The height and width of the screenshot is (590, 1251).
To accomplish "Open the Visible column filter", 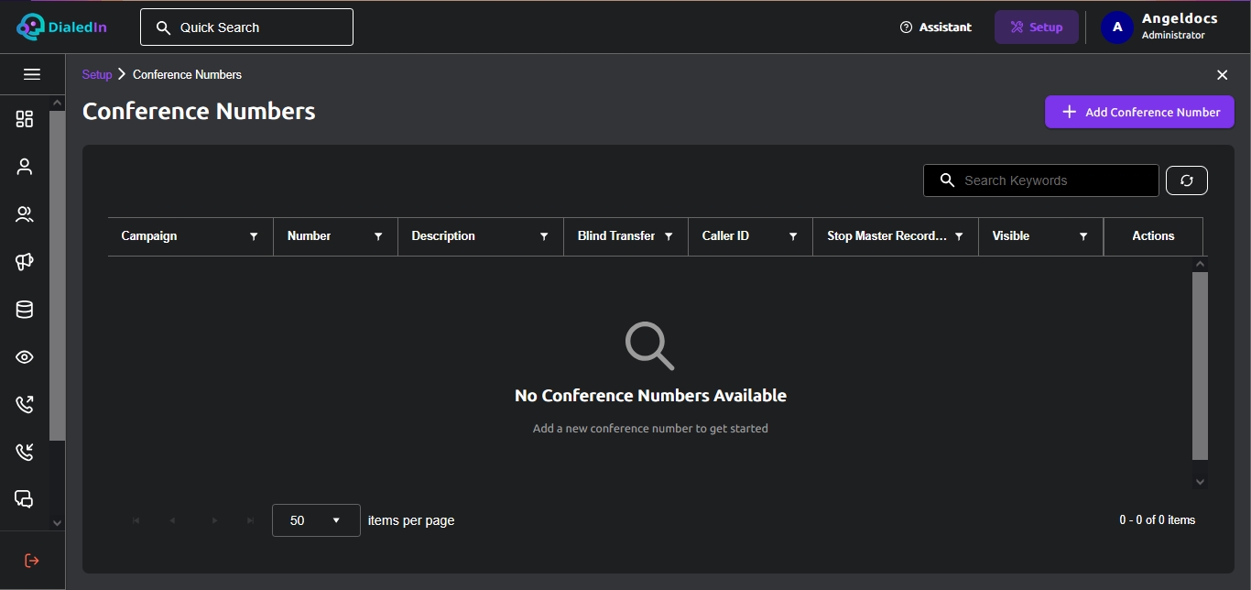I will [x=1083, y=236].
